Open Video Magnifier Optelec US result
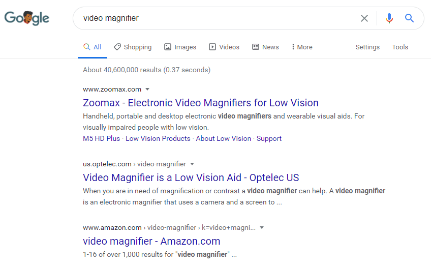The width and height of the screenshot is (431, 266). click(x=191, y=178)
